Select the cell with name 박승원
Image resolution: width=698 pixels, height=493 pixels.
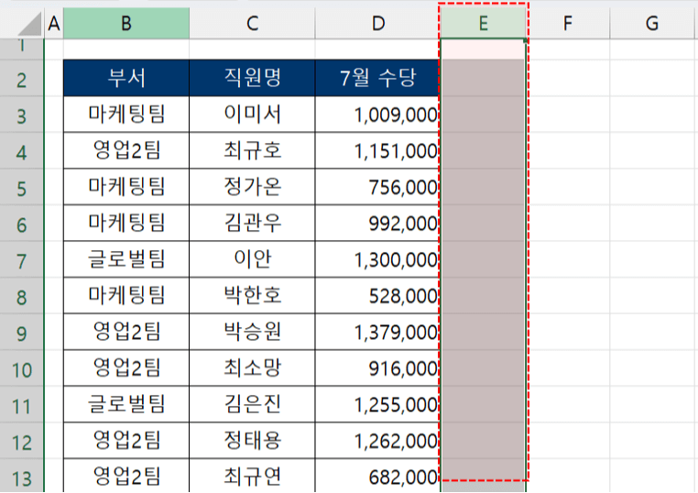click(252, 333)
